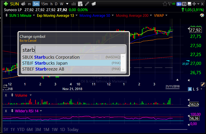Click the Wilder's RSI pane up-down arrows
Screen dimensions: 206x134
[x=12, y=111]
